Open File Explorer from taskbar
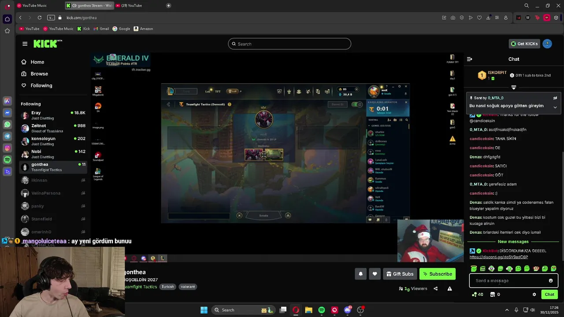Viewport: 564px width, 317px height. click(x=308, y=310)
